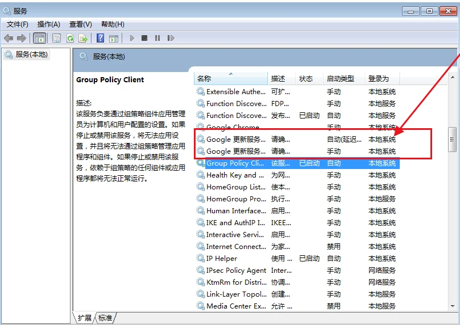The height and width of the screenshot is (325, 460).
Task: Open the 帮助(H) menu
Action: click(x=113, y=24)
